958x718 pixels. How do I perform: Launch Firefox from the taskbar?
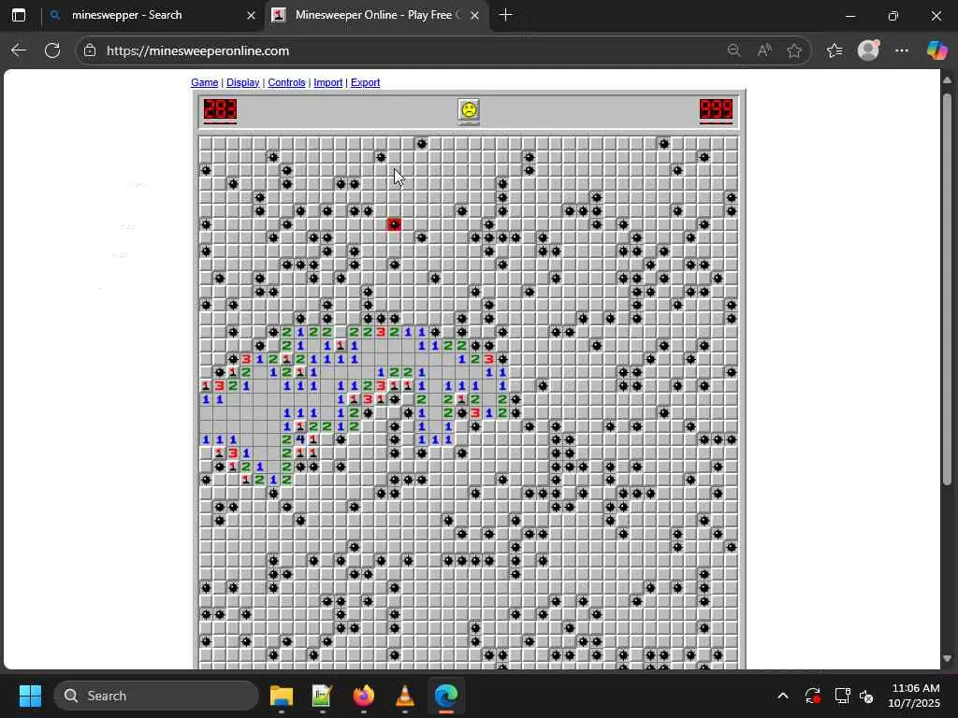click(x=364, y=696)
